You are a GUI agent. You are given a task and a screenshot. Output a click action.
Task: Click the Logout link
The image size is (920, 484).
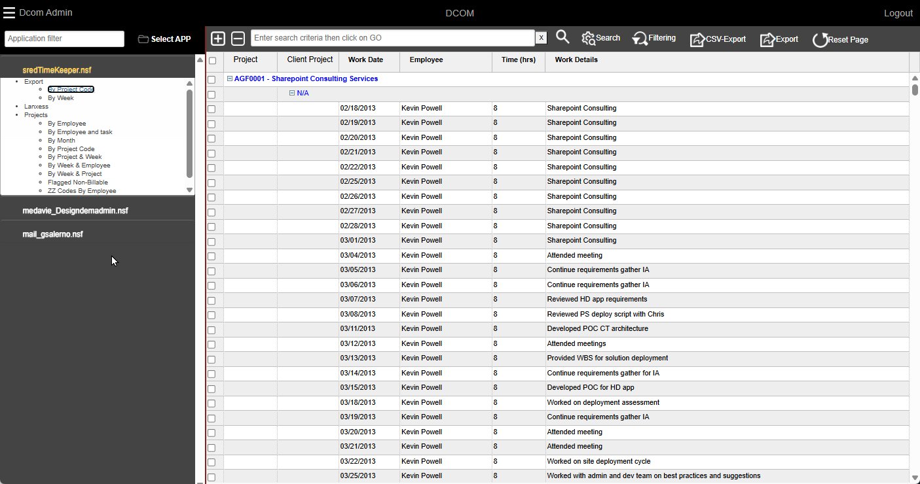point(898,13)
